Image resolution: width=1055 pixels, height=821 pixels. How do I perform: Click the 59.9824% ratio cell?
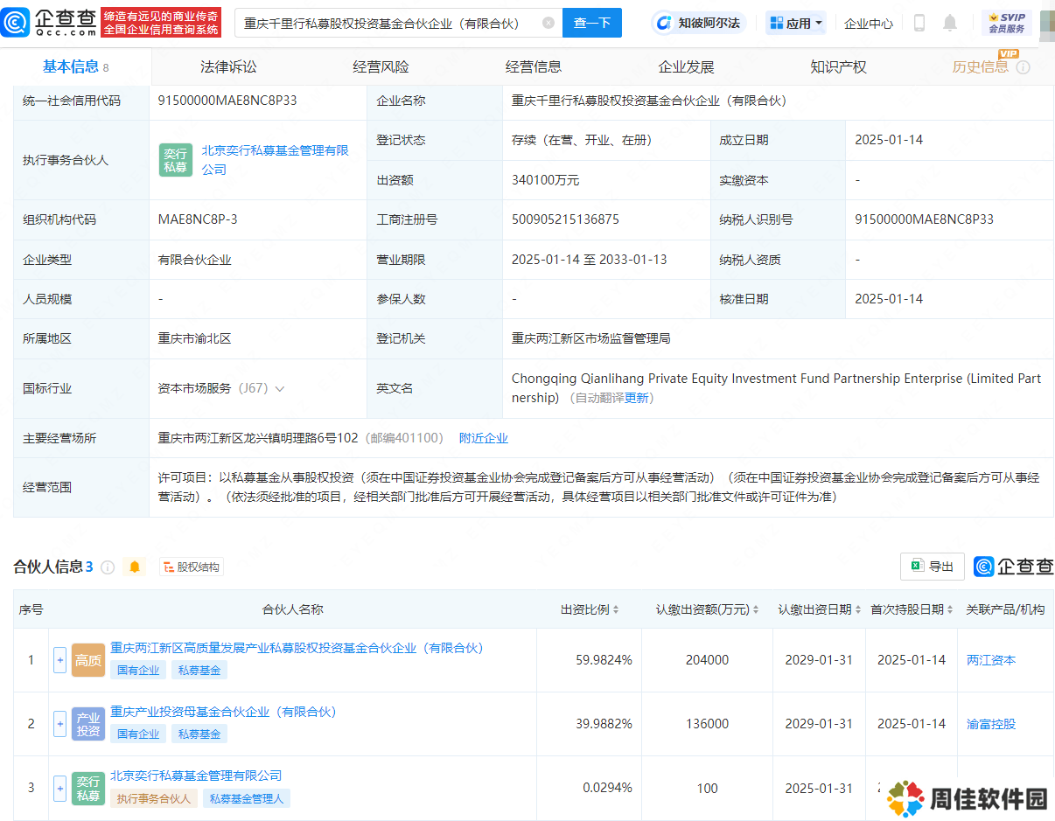tap(604, 660)
